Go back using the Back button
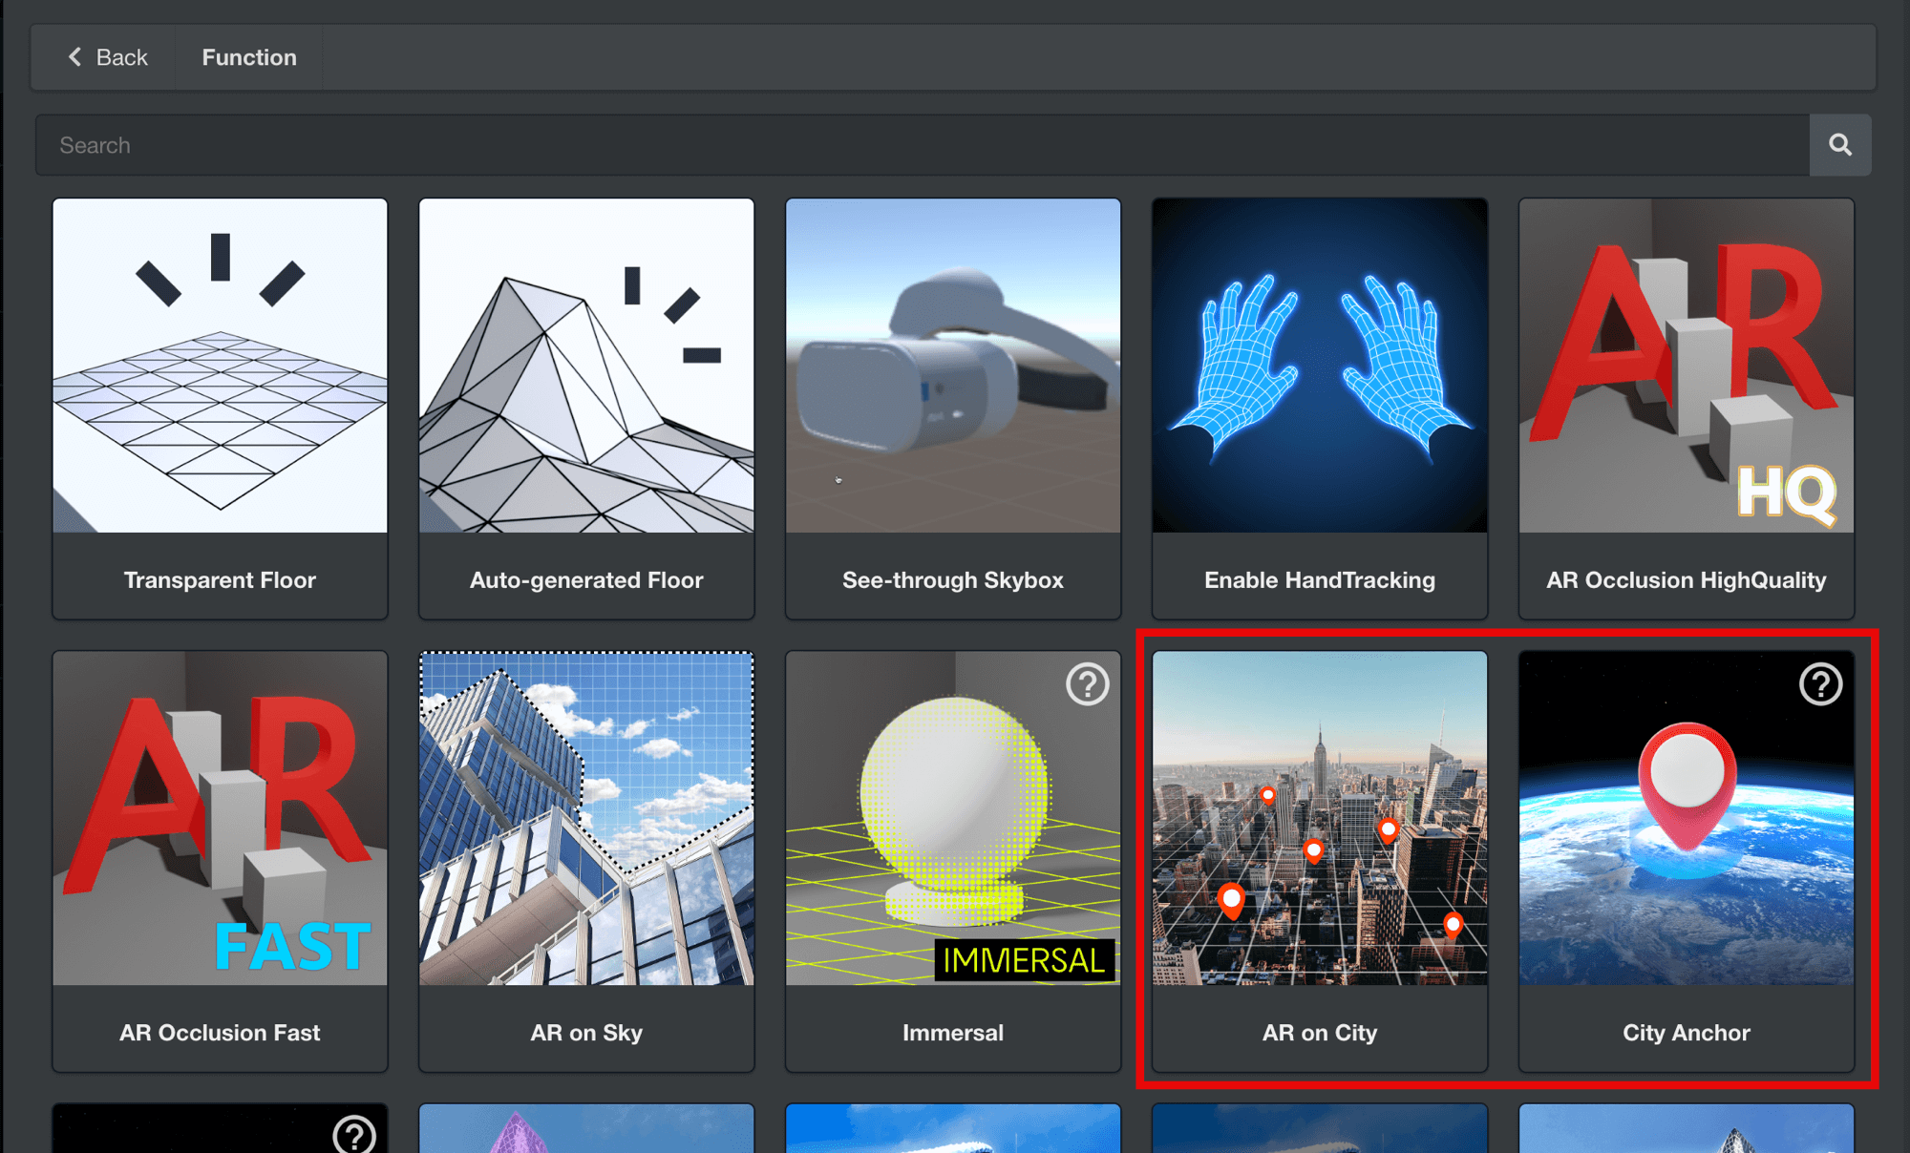The width and height of the screenshot is (1910, 1153). click(107, 57)
